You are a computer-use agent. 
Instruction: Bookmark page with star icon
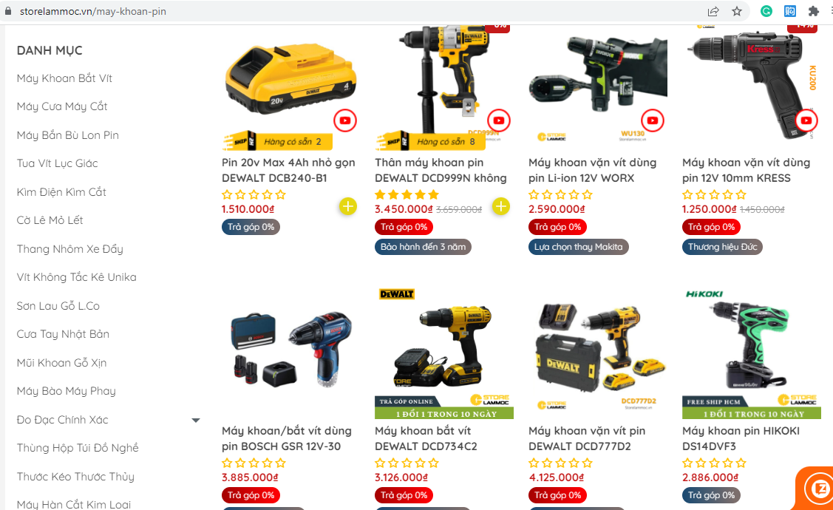pos(737,11)
